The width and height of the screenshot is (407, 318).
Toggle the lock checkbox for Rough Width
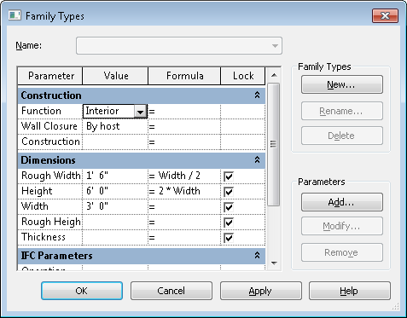click(x=229, y=176)
